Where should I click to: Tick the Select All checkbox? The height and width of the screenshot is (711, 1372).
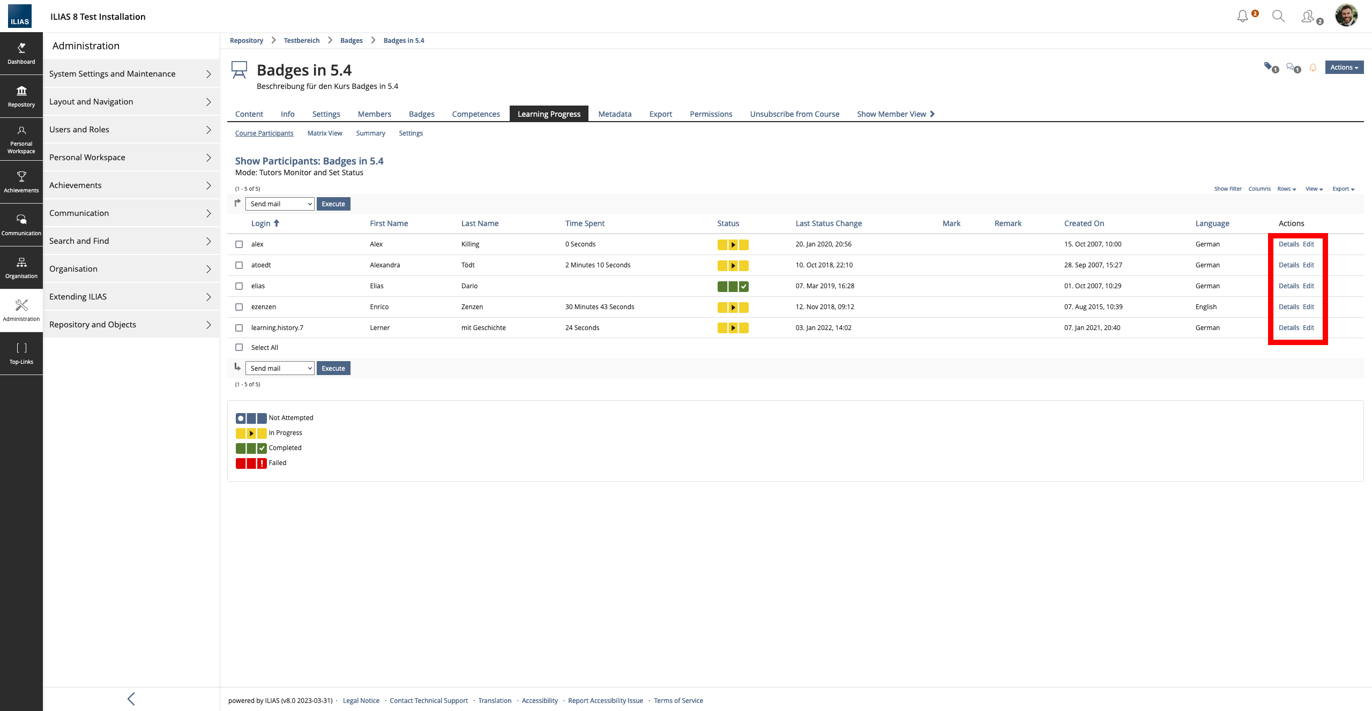click(239, 347)
